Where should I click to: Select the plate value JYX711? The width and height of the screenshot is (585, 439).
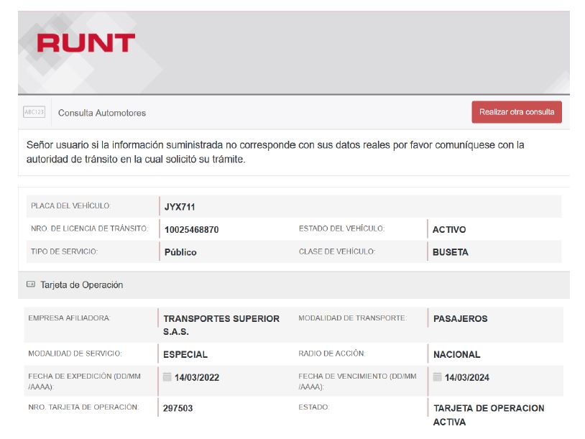click(x=180, y=207)
